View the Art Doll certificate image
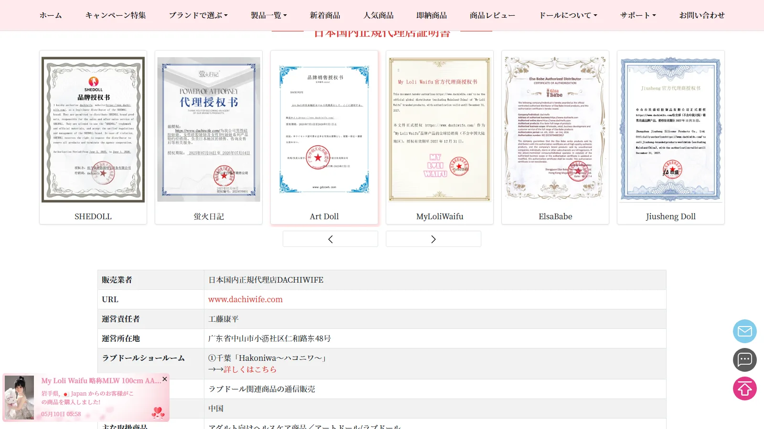Image resolution: width=764 pixels, height=429 pixels. [x=324, y=130]
